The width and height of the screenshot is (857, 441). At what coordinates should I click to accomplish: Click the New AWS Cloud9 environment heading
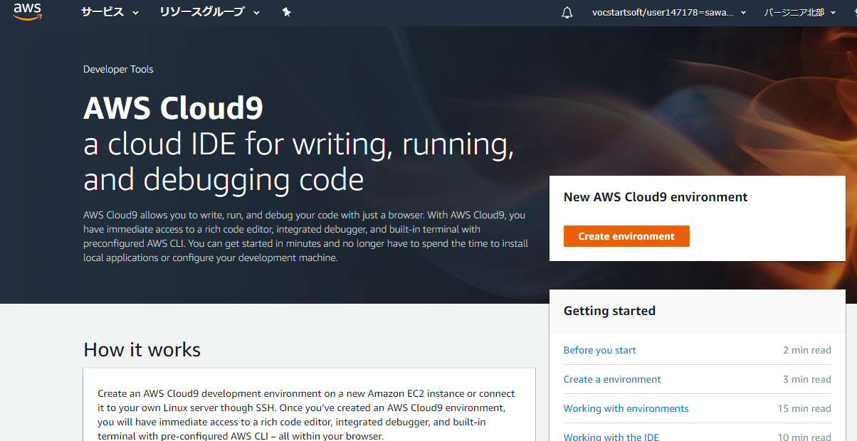(656, 197)
